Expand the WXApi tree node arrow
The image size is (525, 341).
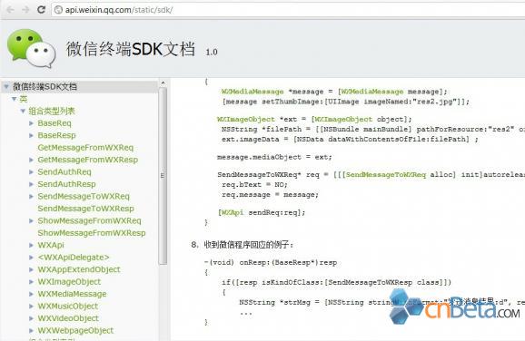point(31,246)
